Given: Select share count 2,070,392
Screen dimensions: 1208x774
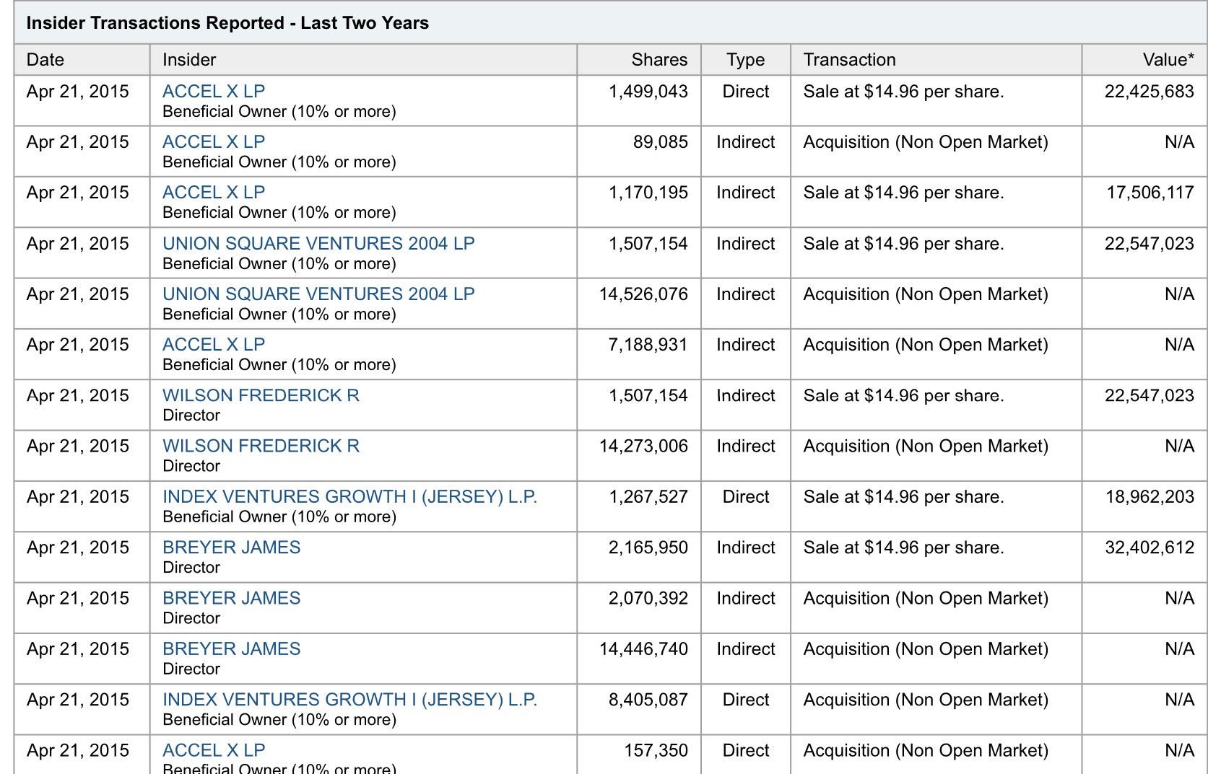Looking at the screenshot, I should (x=648, y=598).
